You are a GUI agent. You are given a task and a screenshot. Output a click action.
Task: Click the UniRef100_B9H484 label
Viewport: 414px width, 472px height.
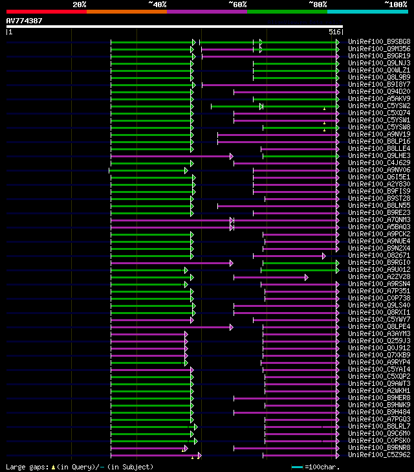click(x=379, y=412)
